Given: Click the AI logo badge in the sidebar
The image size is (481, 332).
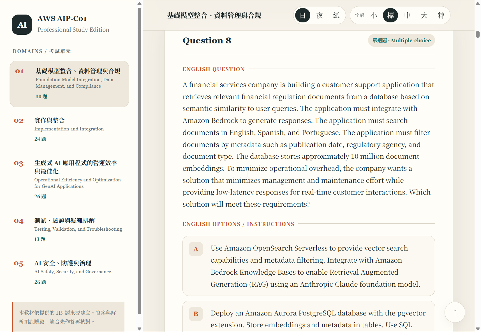Looking at the screenshot, I should tap(22, 25).
